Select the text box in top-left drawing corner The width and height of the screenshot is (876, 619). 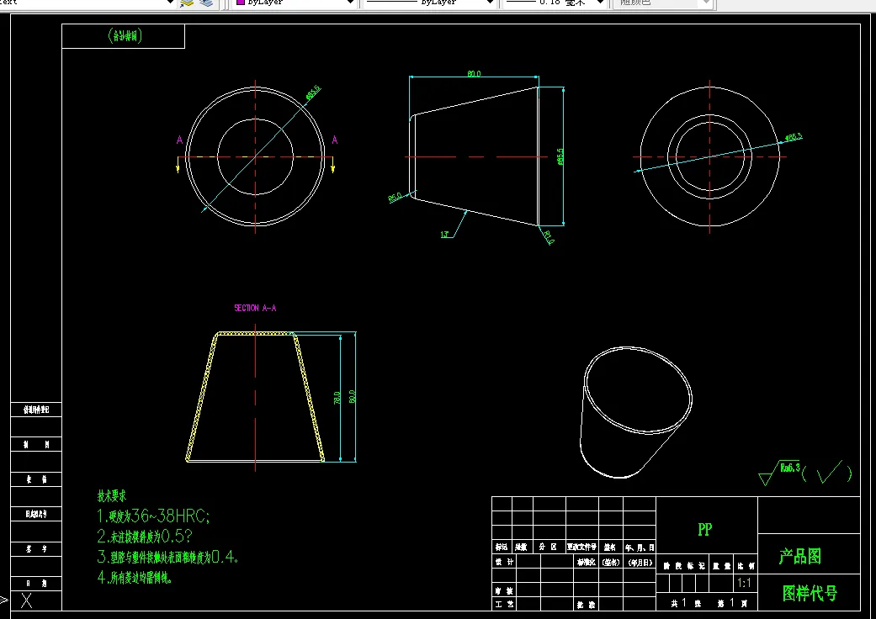(x=124, y=36)
